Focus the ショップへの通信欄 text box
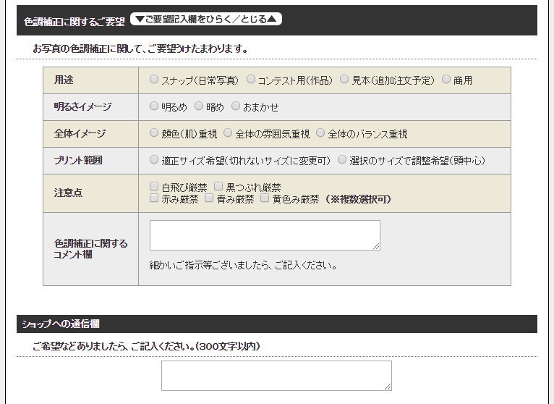Viewport: 554px width, 404px height. [x=277, y=376]
